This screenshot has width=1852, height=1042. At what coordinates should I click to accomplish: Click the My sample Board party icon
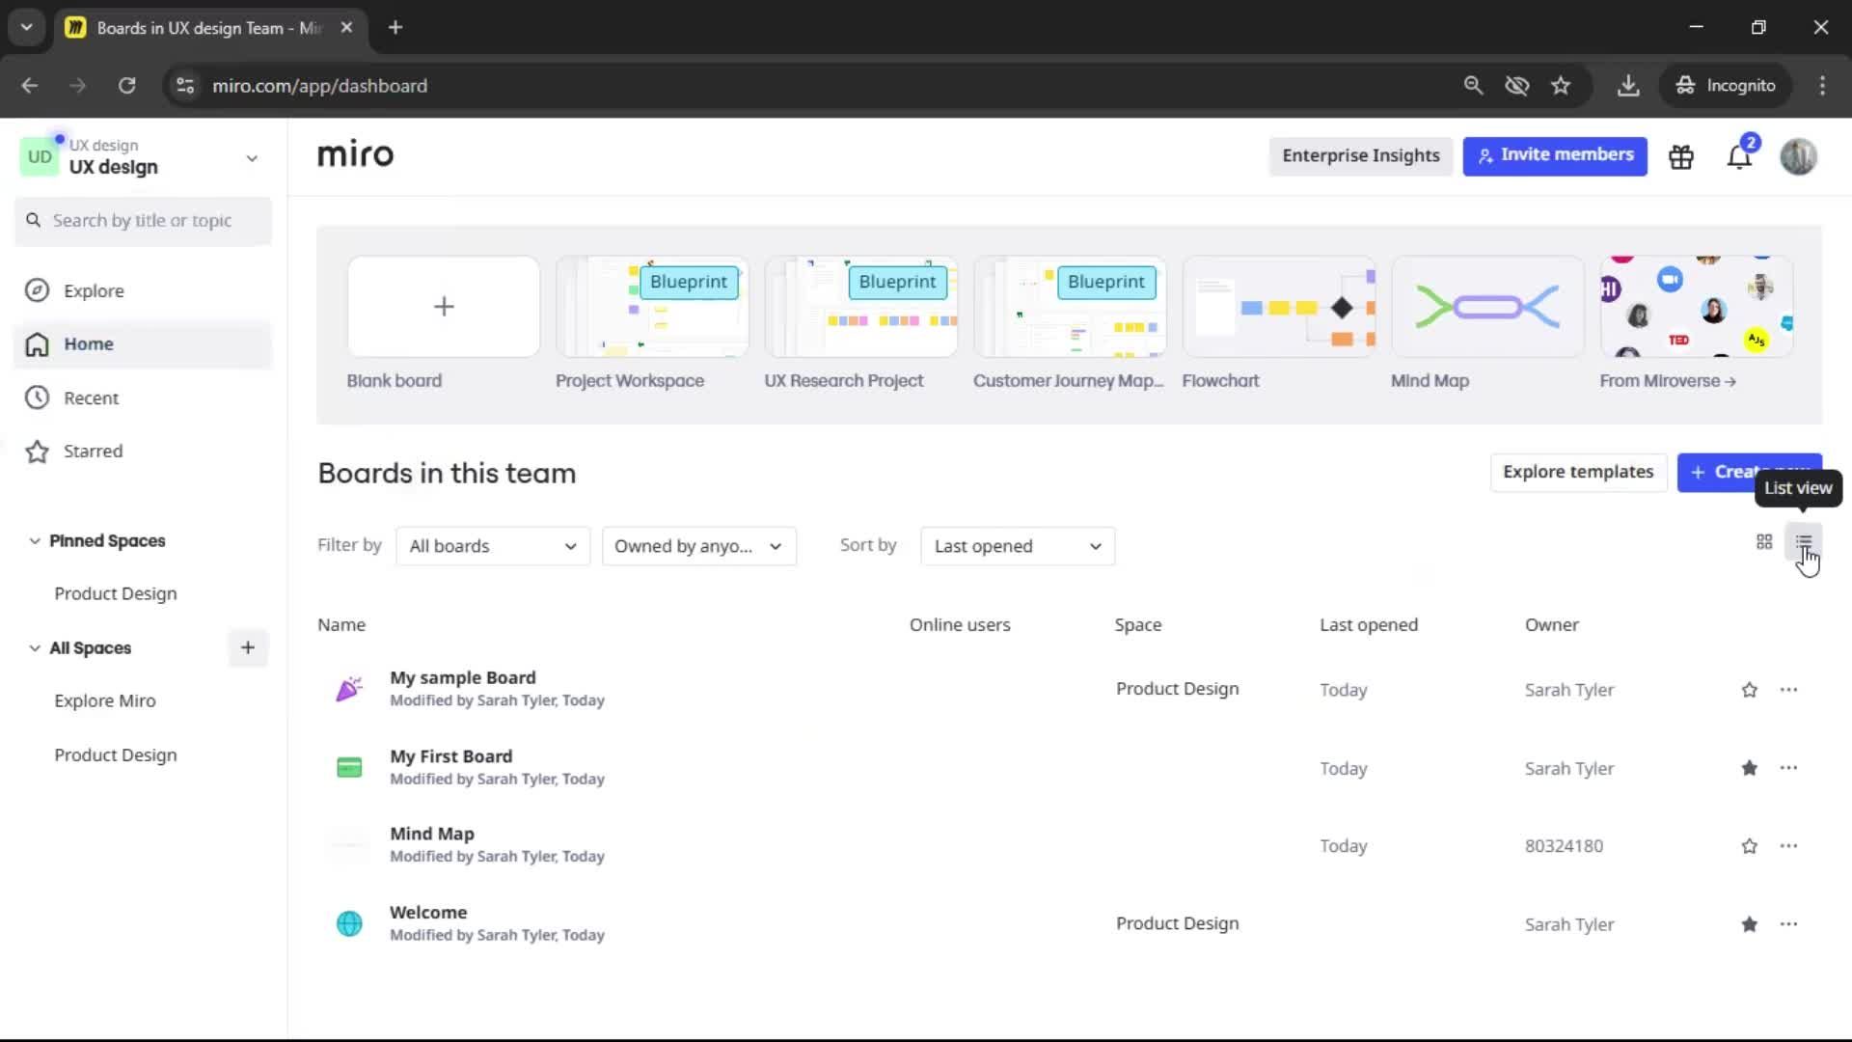pyautogui.click(x=348, y=689)
